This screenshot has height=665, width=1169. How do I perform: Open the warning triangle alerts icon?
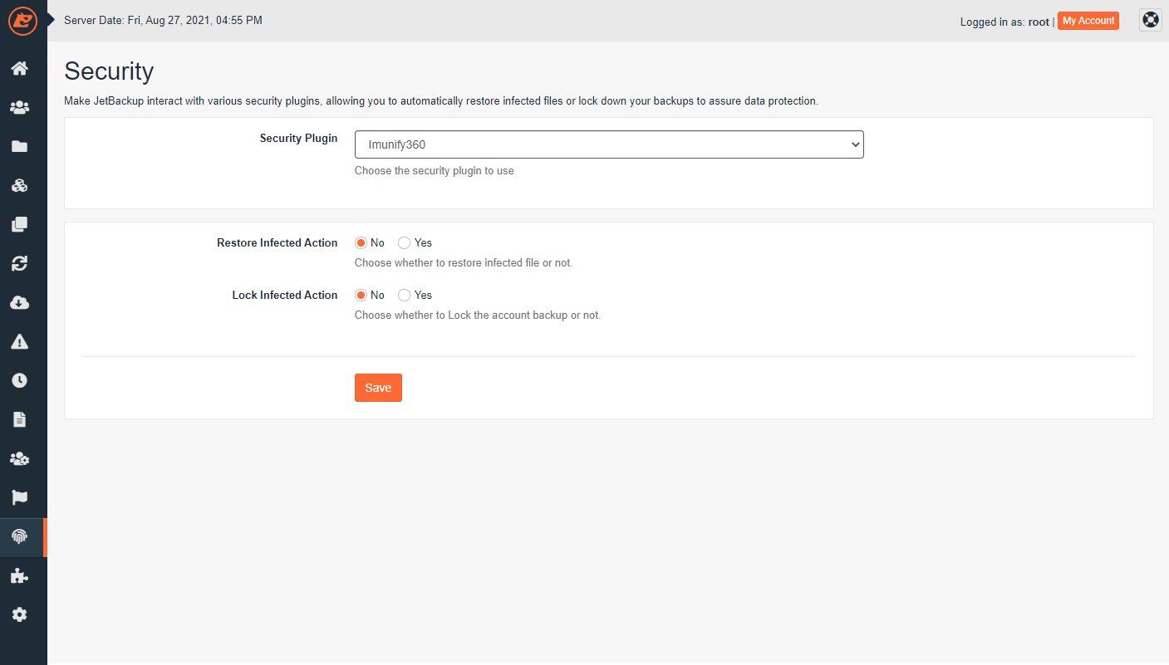[x=19, y=341]
